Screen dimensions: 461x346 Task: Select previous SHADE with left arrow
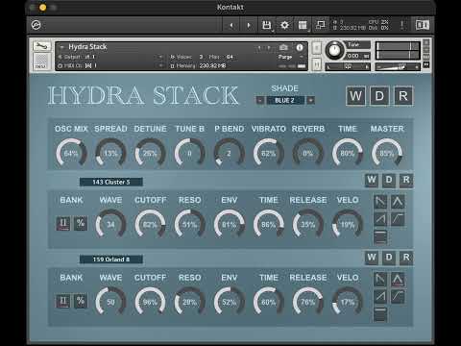(260, 101)
